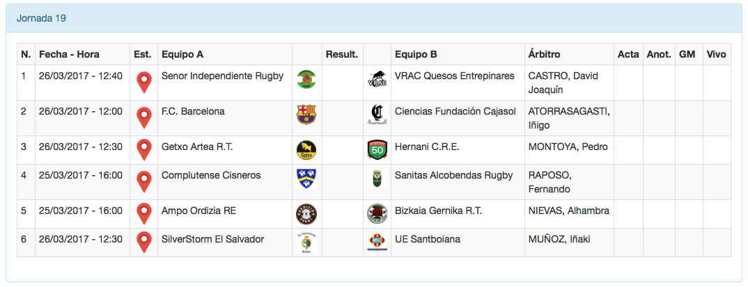Screen dimensions: 748x287
Task: Click the Getxo Artea R.T. team logo
Action: click(306, 149)
